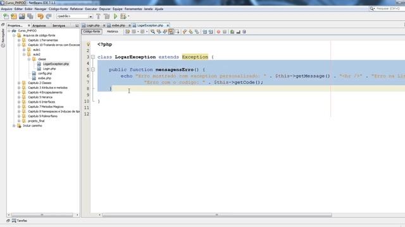Click Stop Macro Recording icon

pyautogui.click(x=225, y=32)
